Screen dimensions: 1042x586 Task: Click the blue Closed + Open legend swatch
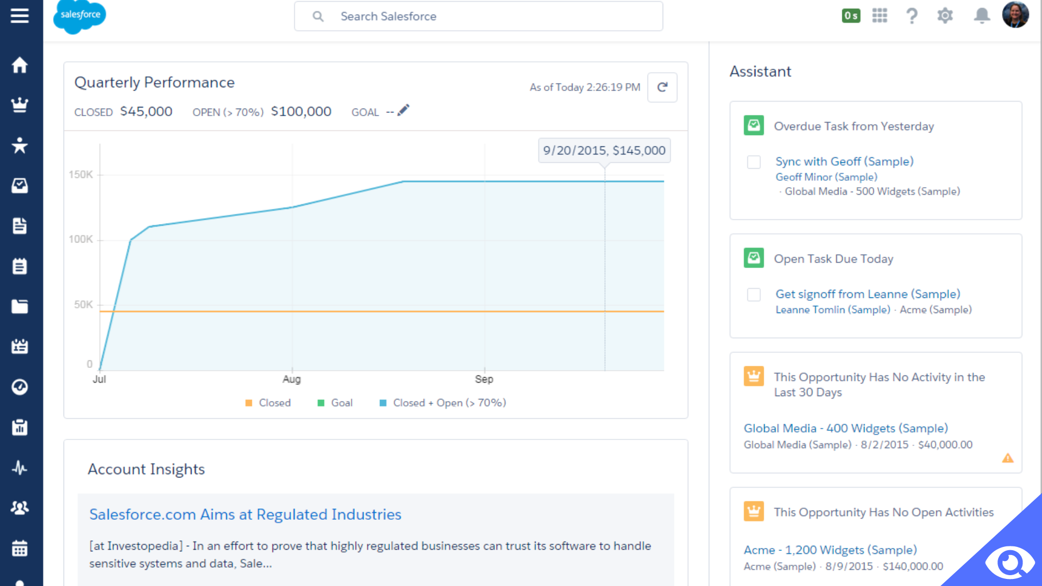click(x=383, y=403)
